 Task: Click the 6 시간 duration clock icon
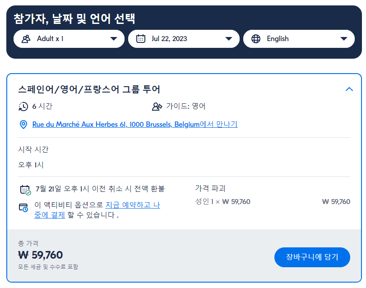[23, 107]
